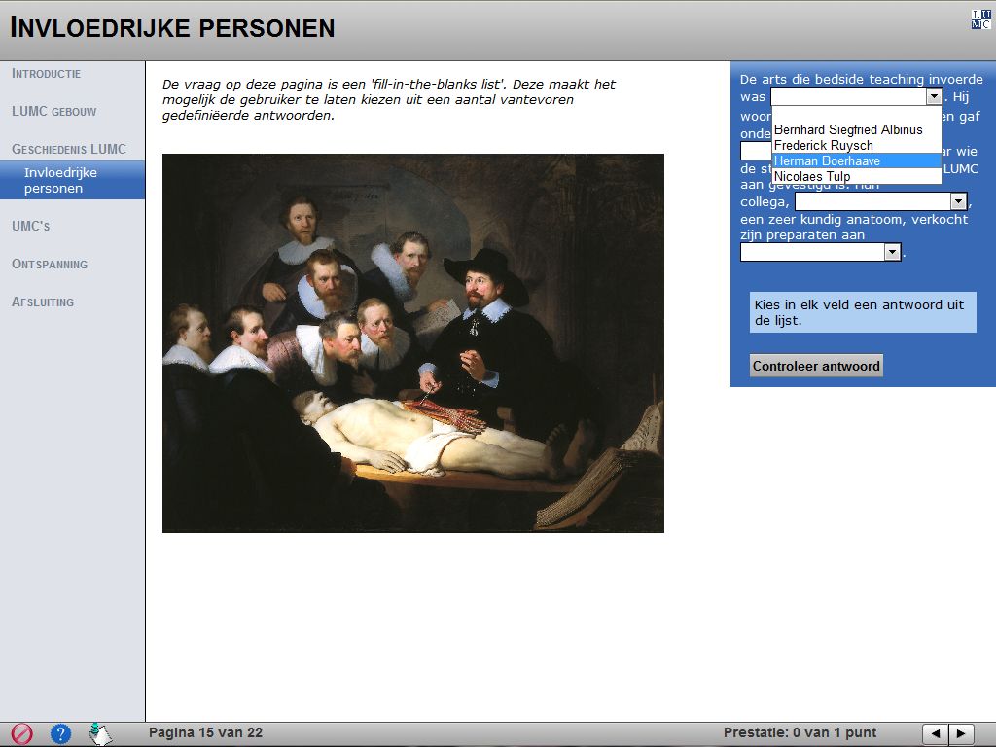The width and height of the screenshot is (996, 747).
Task: Select the 'Invloedrijke personen' sidebar page
Action: point(72,180)
